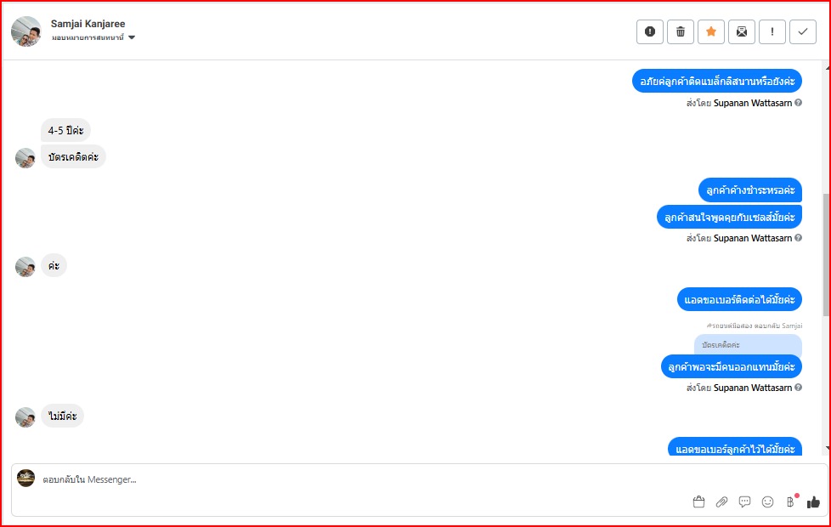Type in the Messenger reply field
The image size is (831, 527).
[340, 479]
